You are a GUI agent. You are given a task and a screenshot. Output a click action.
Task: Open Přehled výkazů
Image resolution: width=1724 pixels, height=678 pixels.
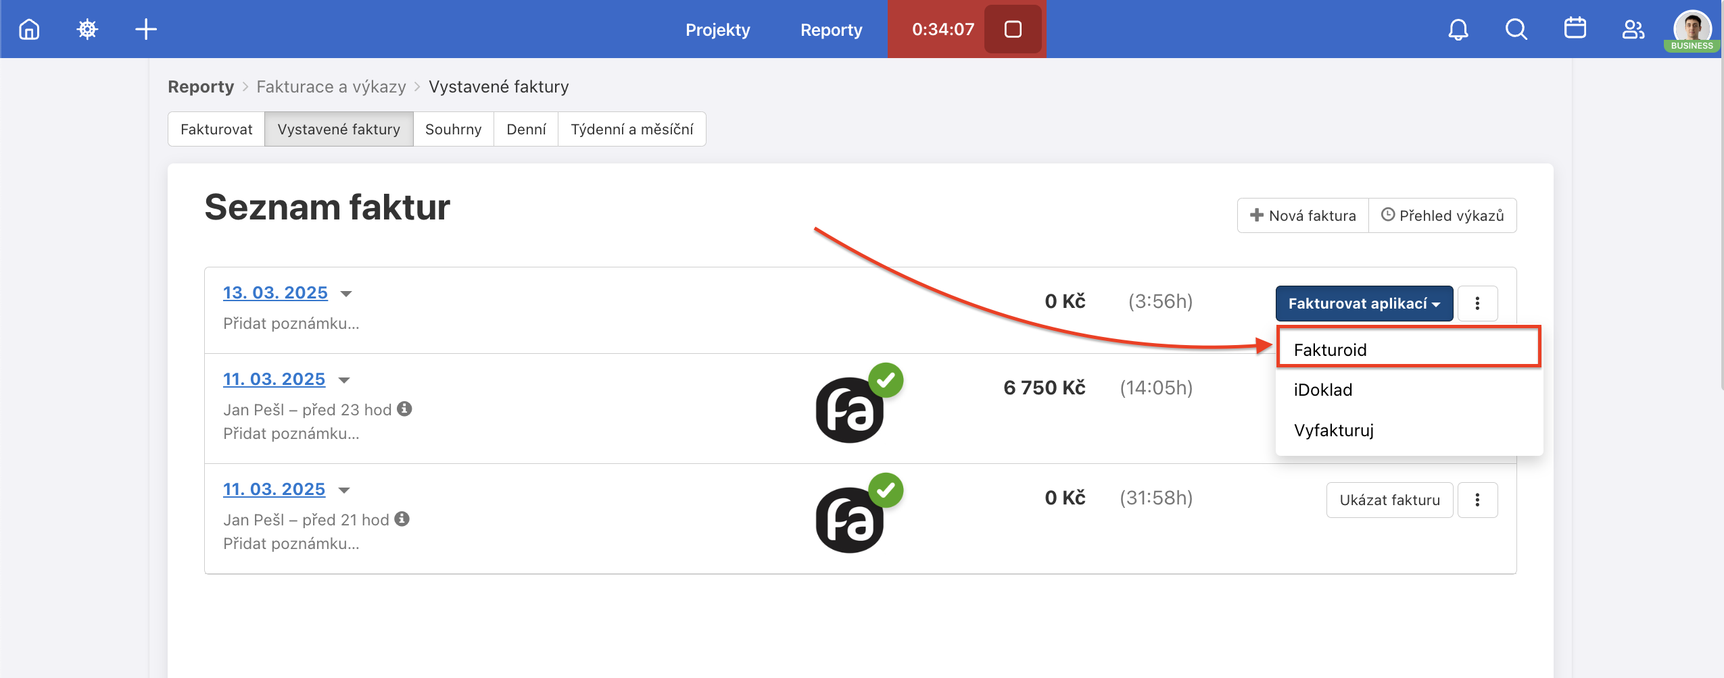click(1443, 215)
